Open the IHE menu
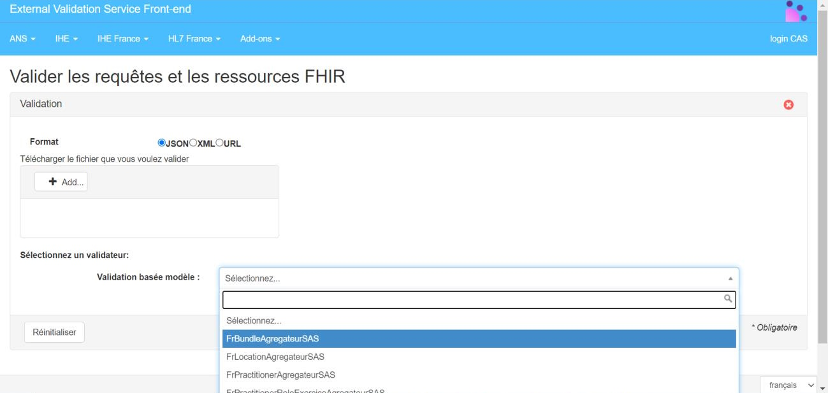The width and height of the screenshot is (828, 393). click(x=66, y=39)
